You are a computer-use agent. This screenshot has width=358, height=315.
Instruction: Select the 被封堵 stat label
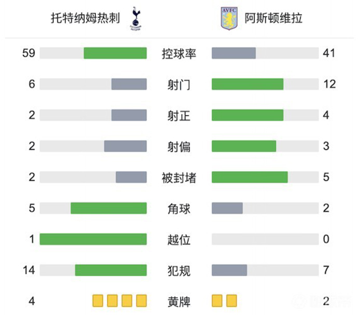click(x=179, y=177)
